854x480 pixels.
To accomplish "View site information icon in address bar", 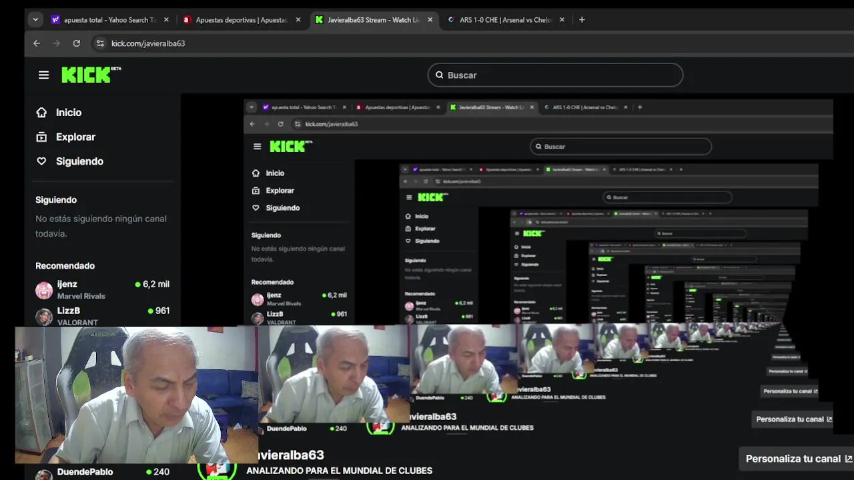I will [x=100, y=43].
